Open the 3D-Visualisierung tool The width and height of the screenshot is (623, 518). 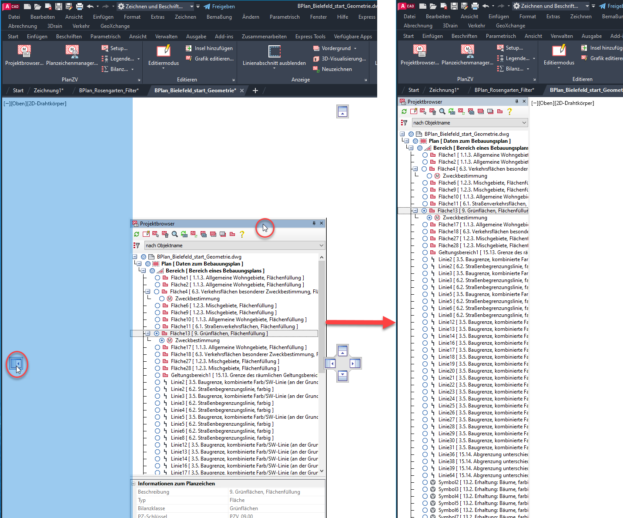pyautogui.click(x=316, y=59)
